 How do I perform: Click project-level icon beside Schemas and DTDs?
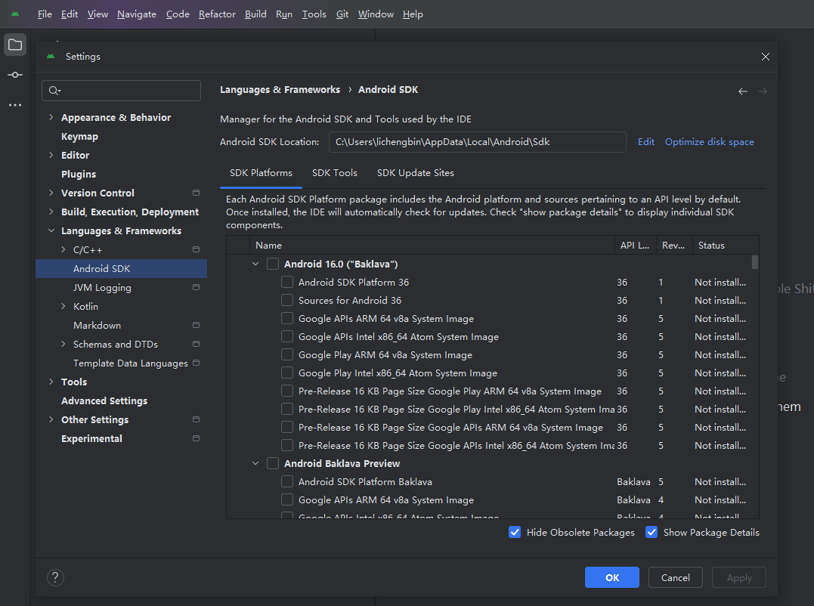(x=197, y=344)
